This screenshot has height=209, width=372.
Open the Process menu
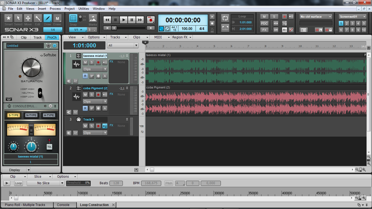[x=55, y=9]
